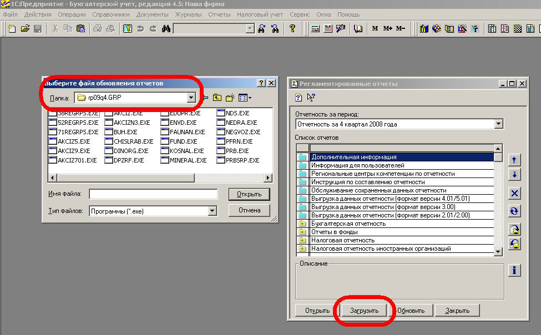Open the calculator icon in main toolbar
The width and height of the screenshot is (541, 335).
[x=315, y=29]
